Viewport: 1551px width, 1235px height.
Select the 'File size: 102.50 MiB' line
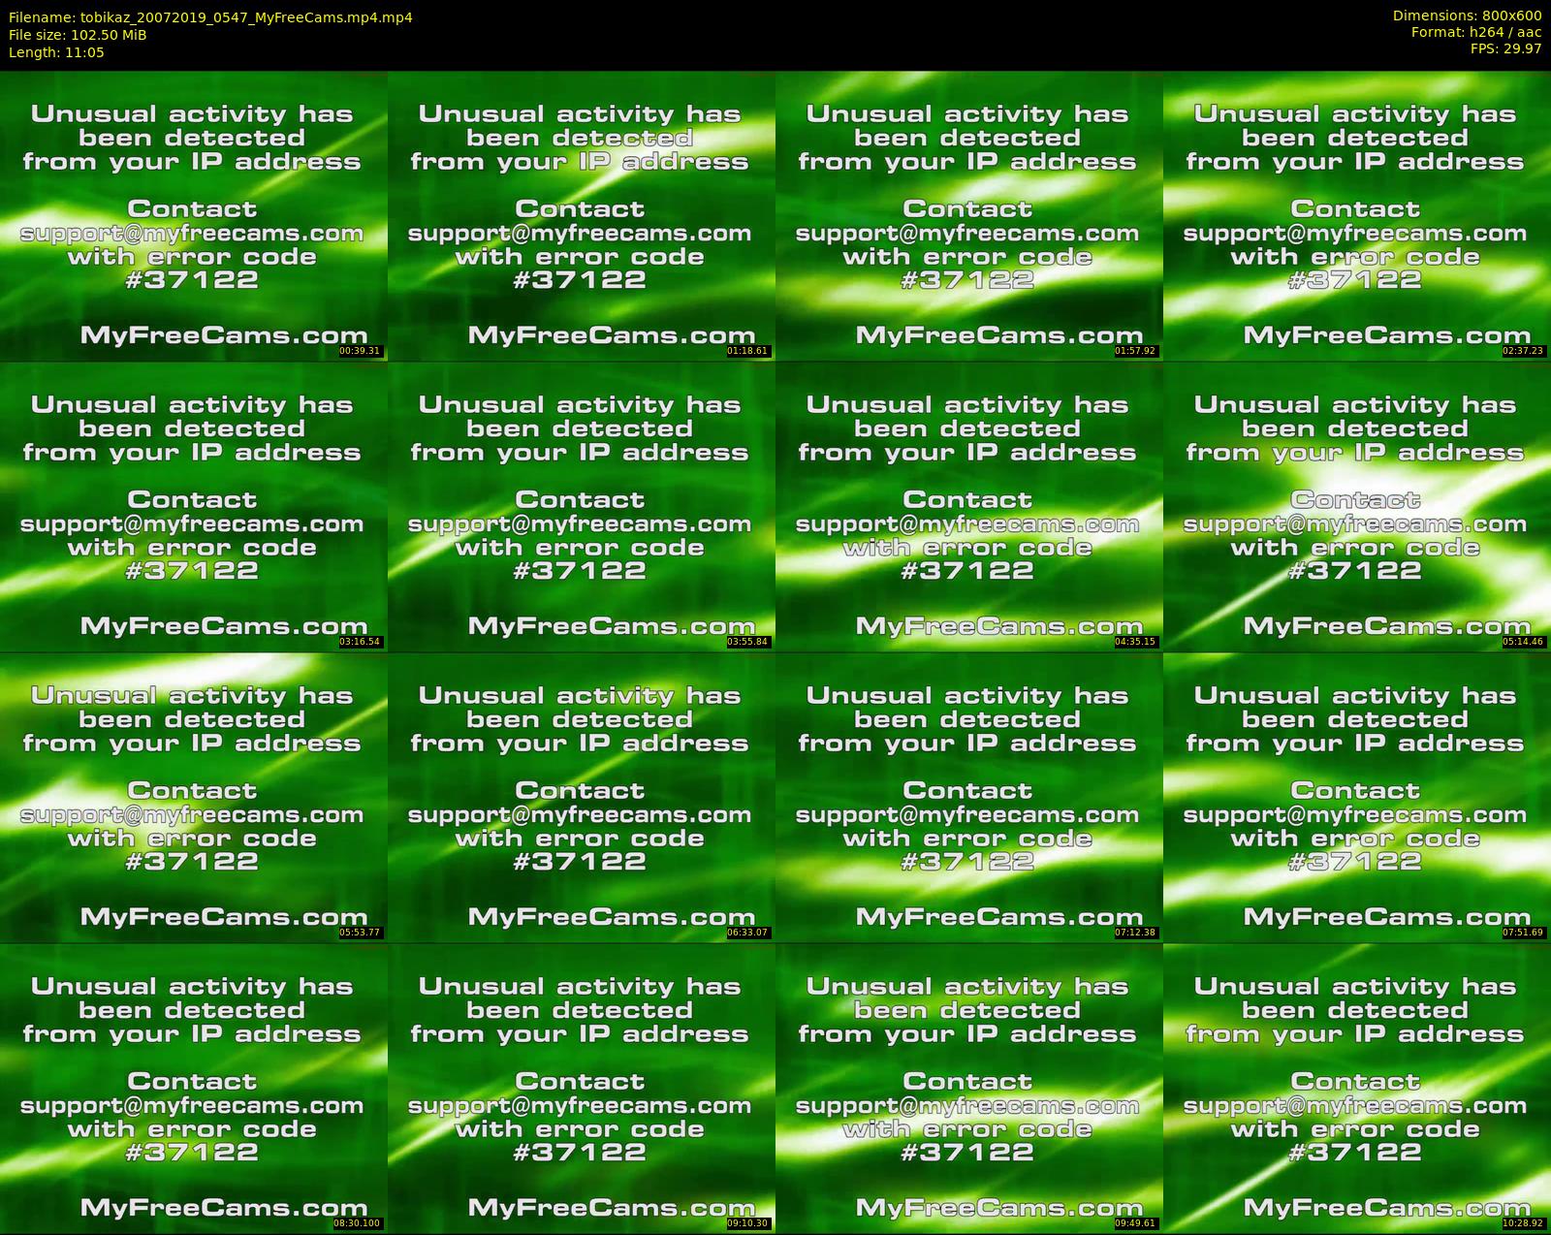78,35
